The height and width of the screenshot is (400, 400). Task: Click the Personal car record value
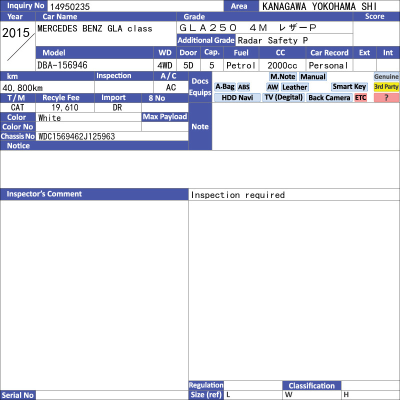[x=328, y=65]
